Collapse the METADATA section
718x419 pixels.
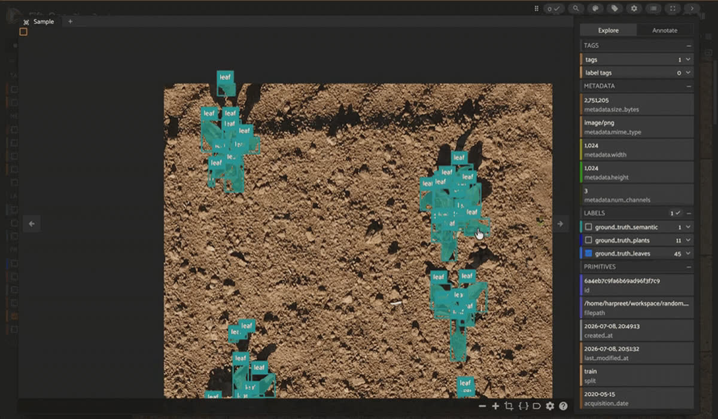pos(689,86)
